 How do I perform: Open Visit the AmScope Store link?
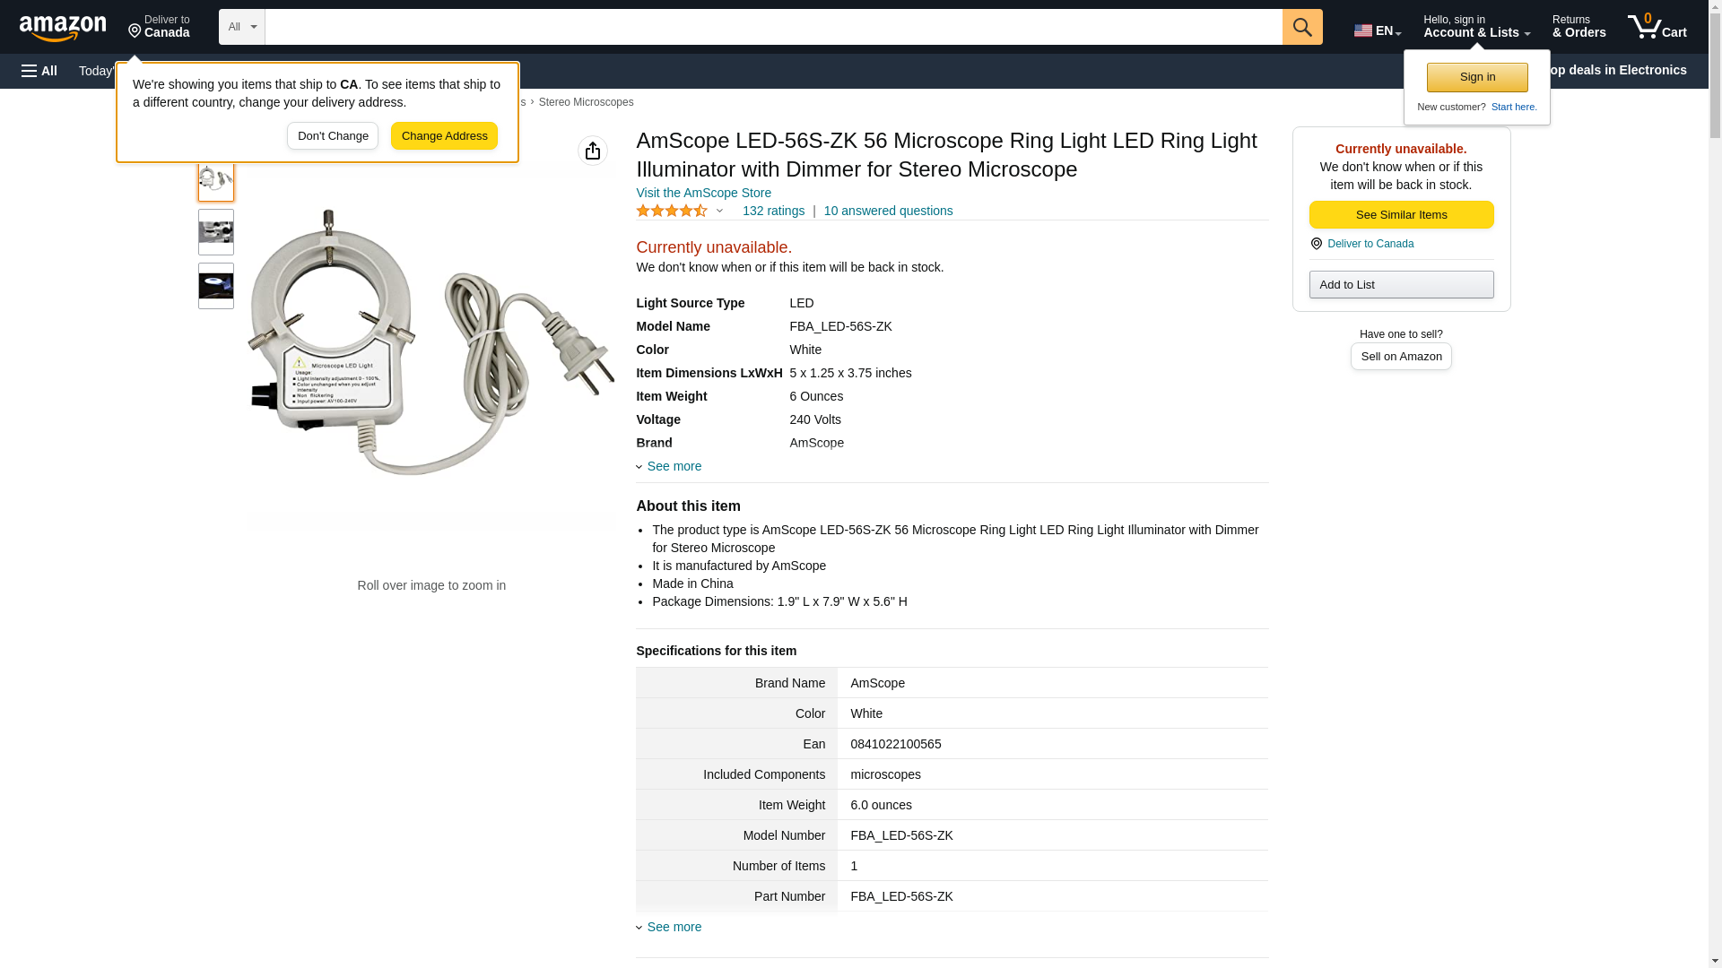[703, 193]
